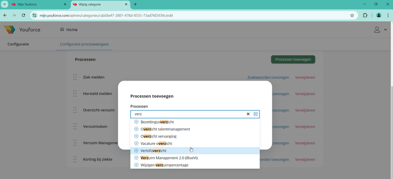Select Verlofoverzicht from the suggestions
Viewport: 393px width, 179px height.
pyautogui.click(x=154, y=151)
